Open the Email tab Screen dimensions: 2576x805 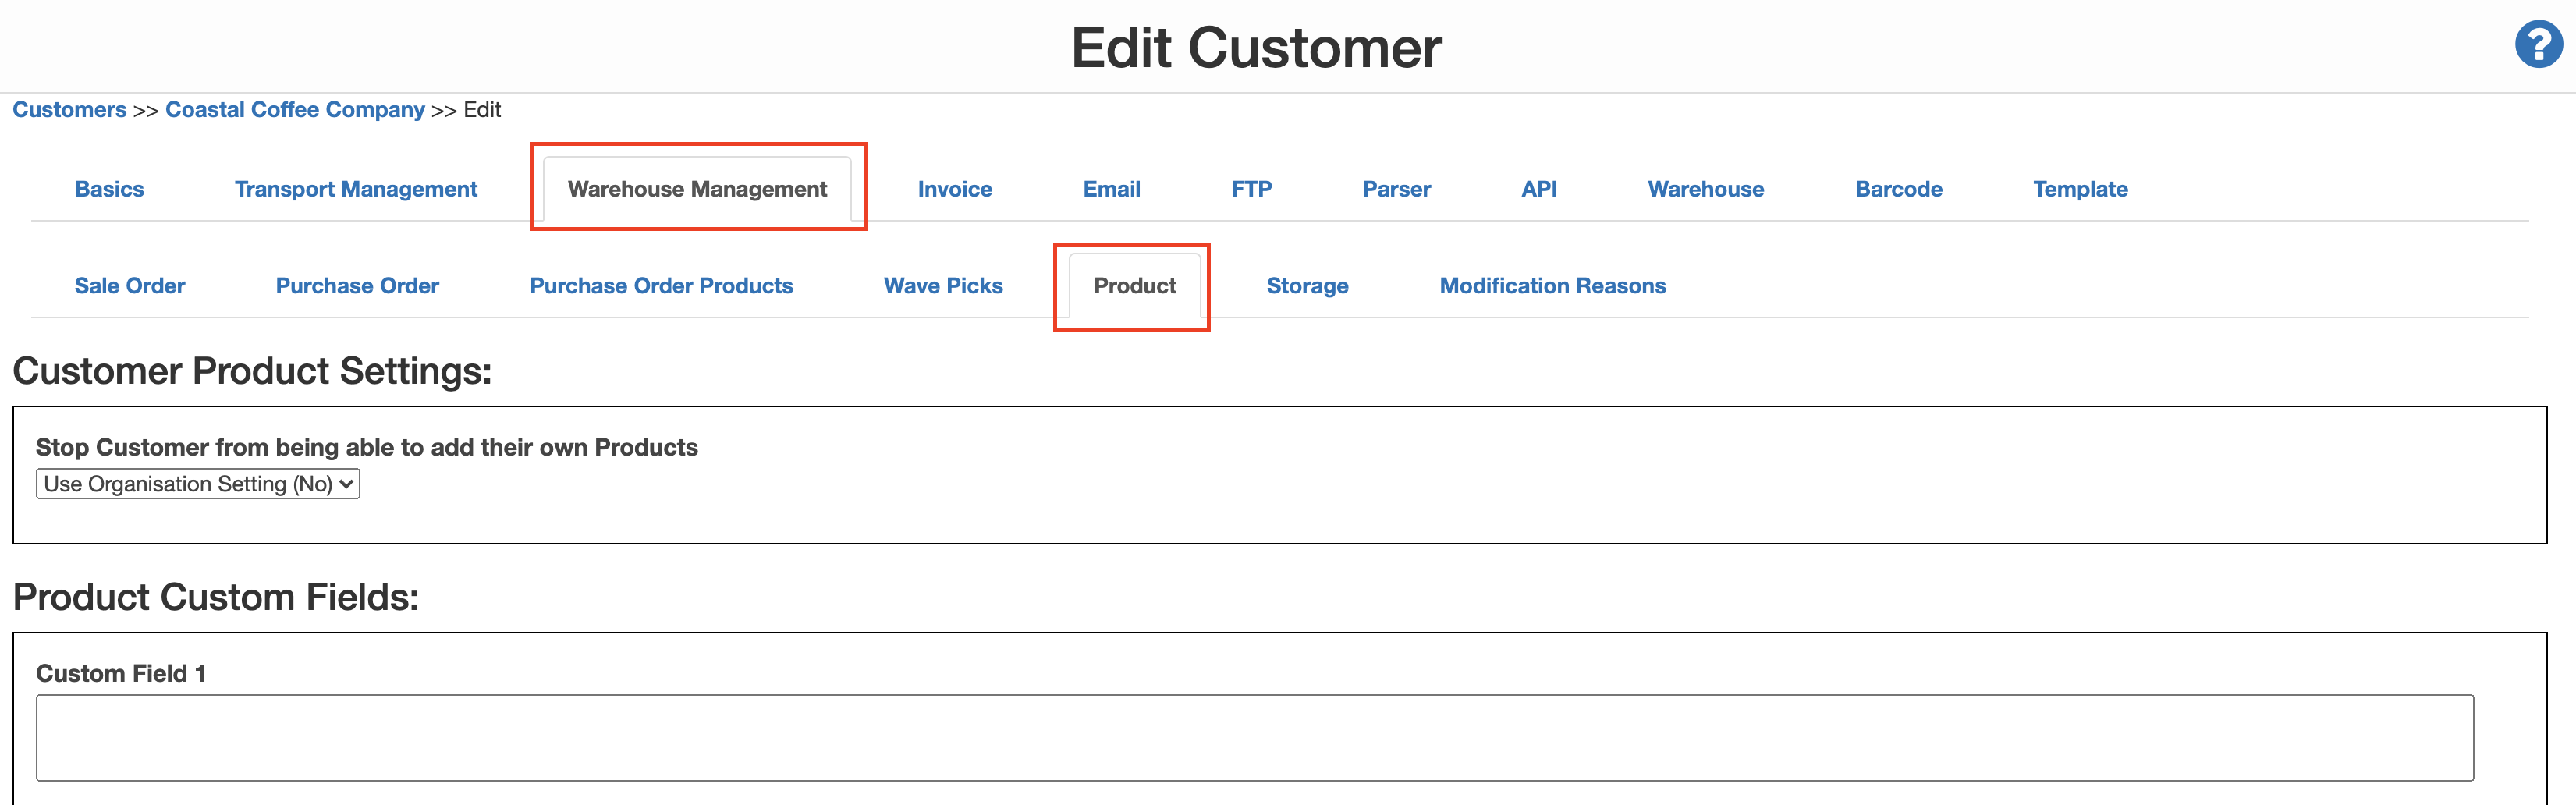click(x=1111, y=188)
